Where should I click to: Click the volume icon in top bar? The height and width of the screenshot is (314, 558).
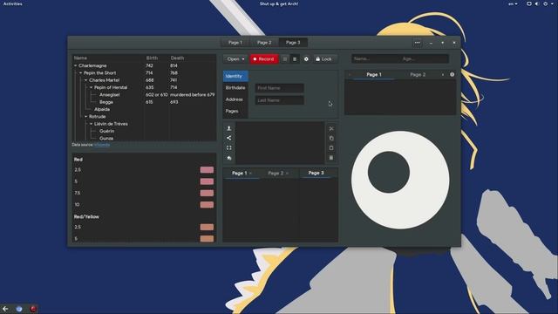pyautogui.click(x=537, y=3)
